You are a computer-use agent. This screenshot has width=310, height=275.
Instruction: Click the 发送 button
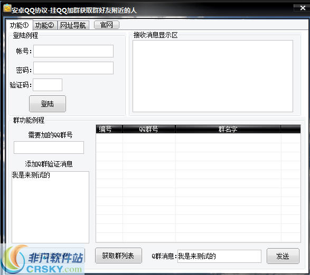tap(283, 256)
